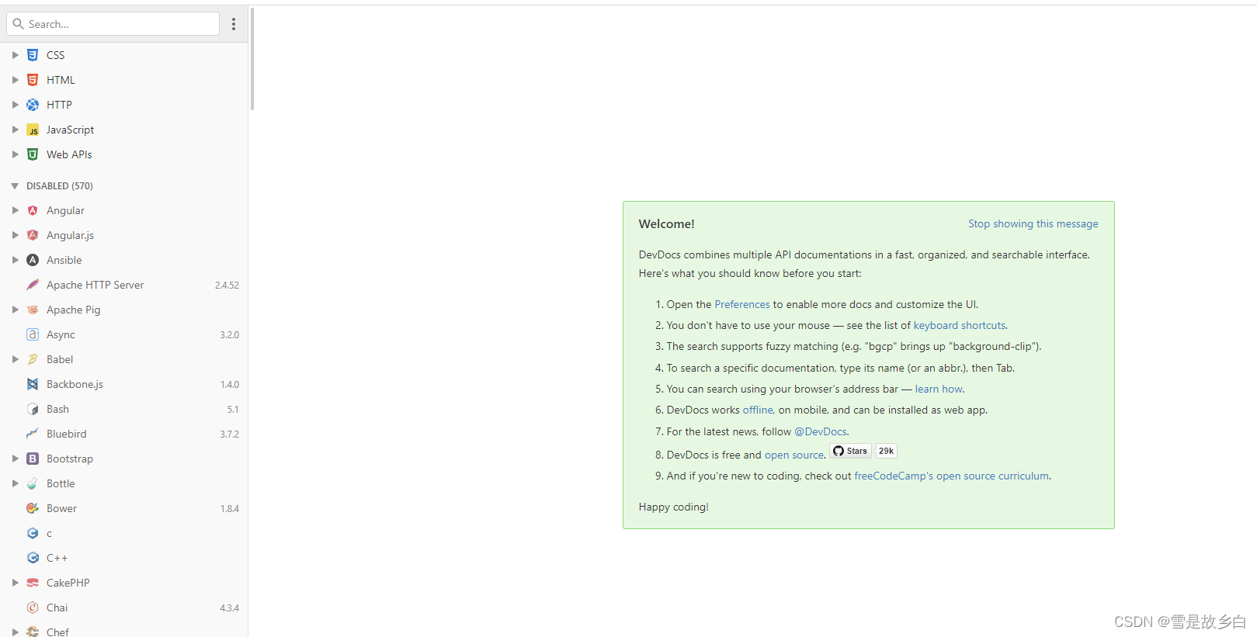Click the Chai logo icon
The image size is (1257, 637).
33,608
